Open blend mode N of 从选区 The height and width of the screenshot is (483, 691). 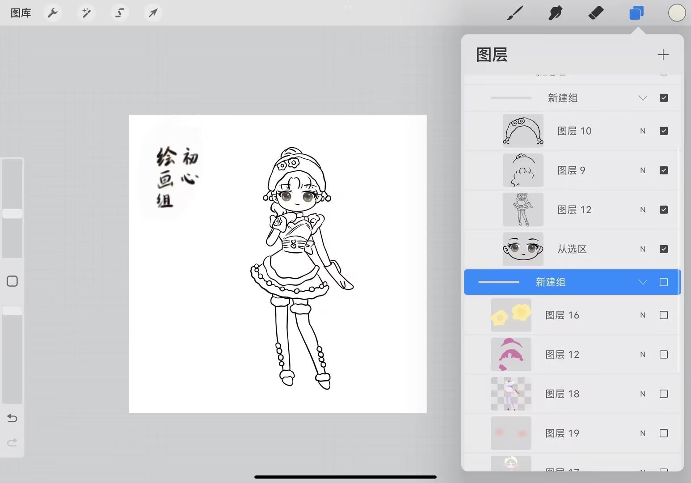point(643,249)
